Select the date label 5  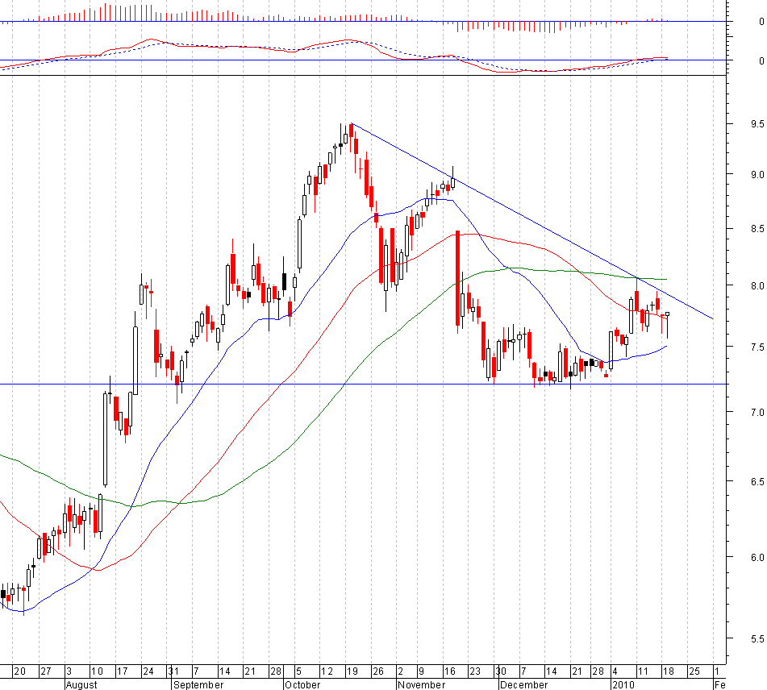pyautogui.click(x=299, y=671)
